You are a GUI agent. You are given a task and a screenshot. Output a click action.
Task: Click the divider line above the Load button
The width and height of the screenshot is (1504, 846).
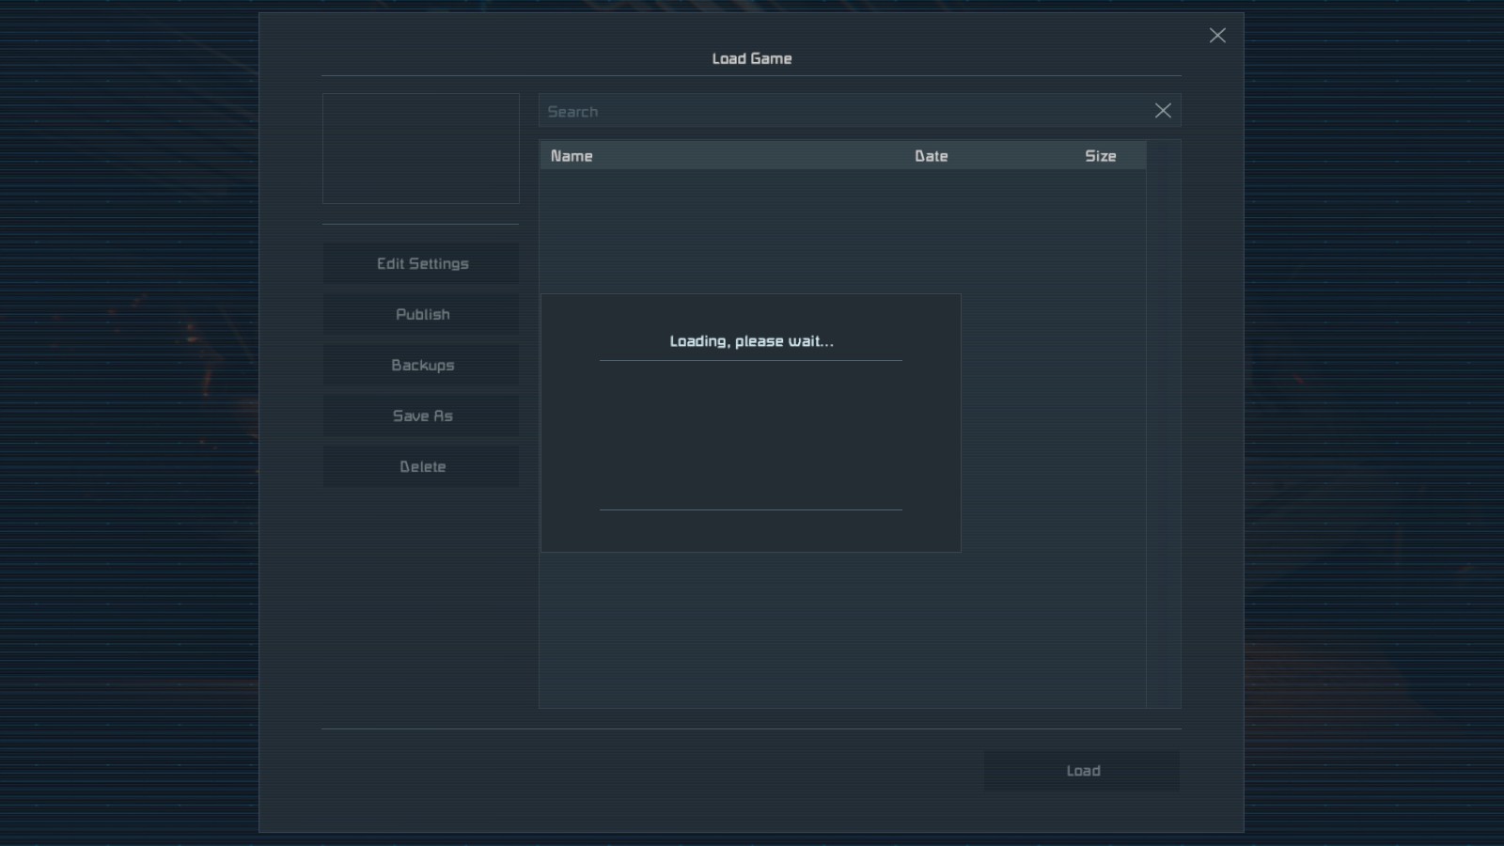[751, 728]
